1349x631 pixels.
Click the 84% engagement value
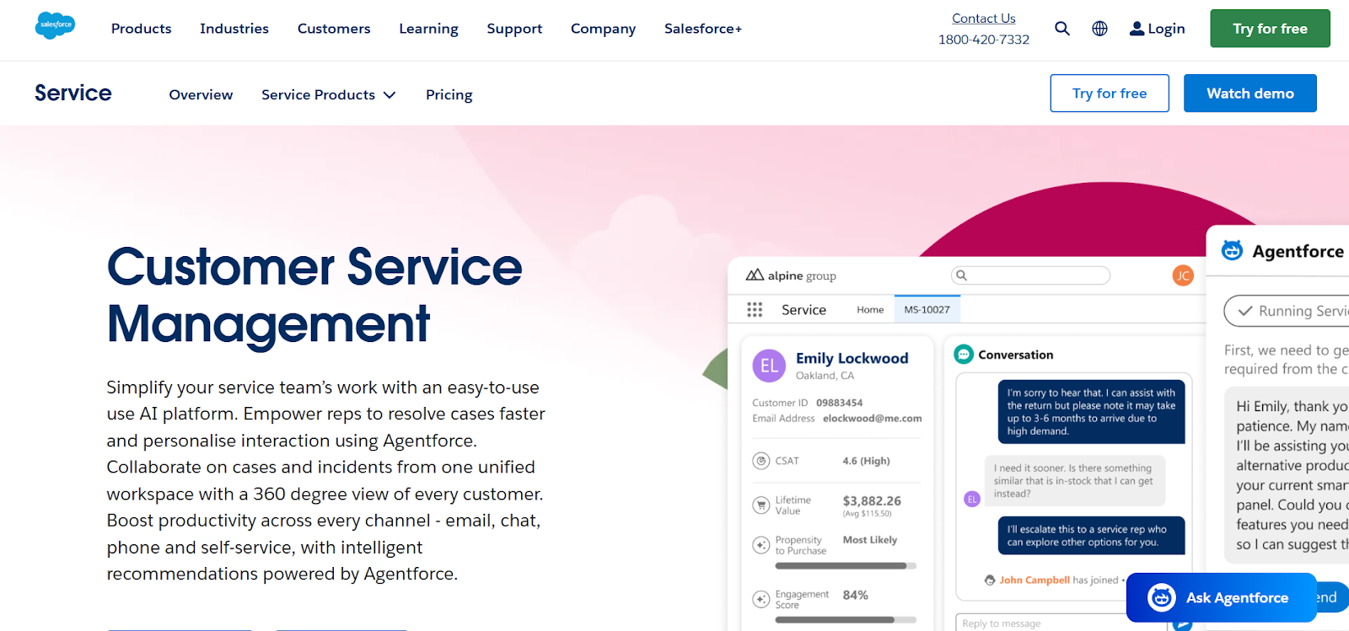tap(856, 595)
